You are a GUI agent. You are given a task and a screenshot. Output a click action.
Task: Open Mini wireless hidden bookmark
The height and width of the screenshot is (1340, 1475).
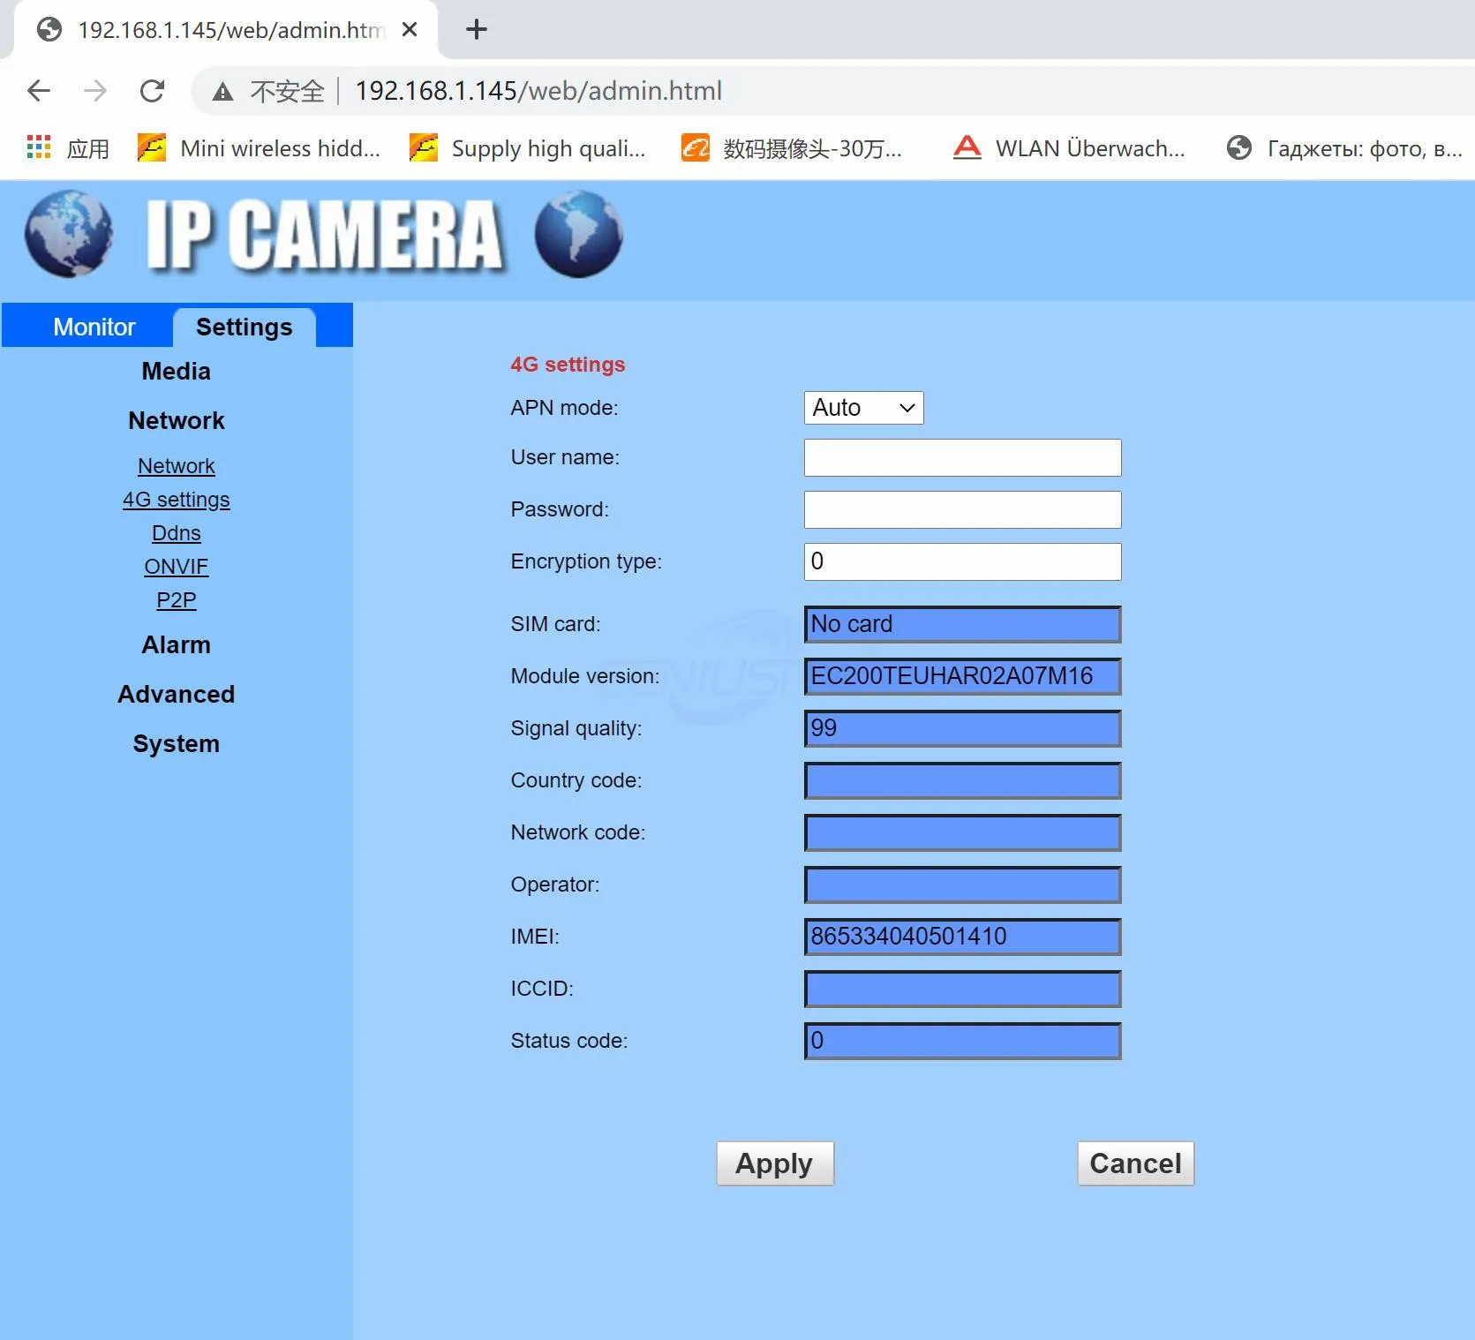[260, 148]
